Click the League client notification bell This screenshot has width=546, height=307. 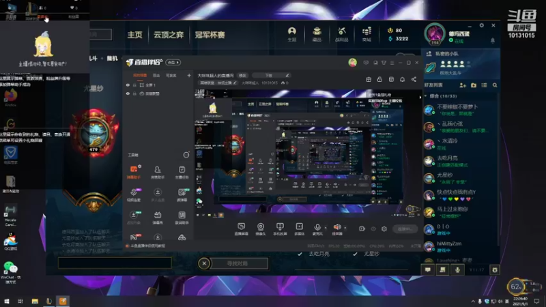492,41
